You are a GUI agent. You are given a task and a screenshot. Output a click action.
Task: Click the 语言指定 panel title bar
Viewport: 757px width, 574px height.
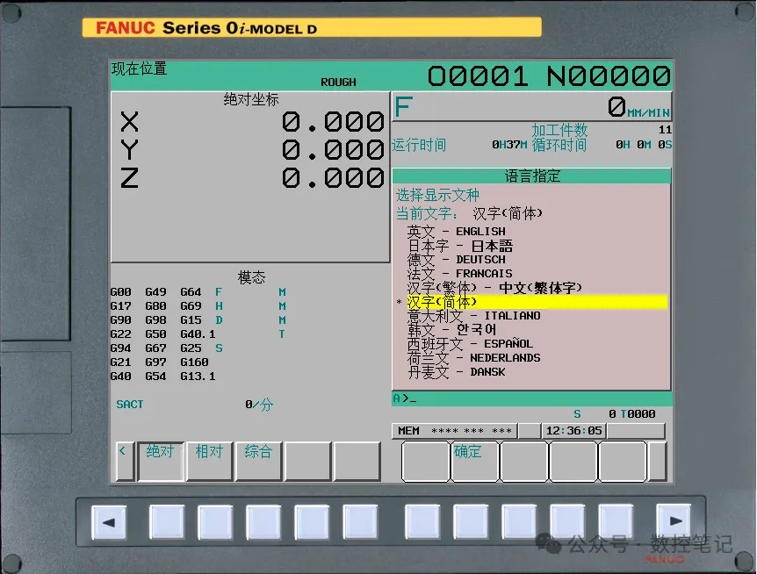point(531,176)
